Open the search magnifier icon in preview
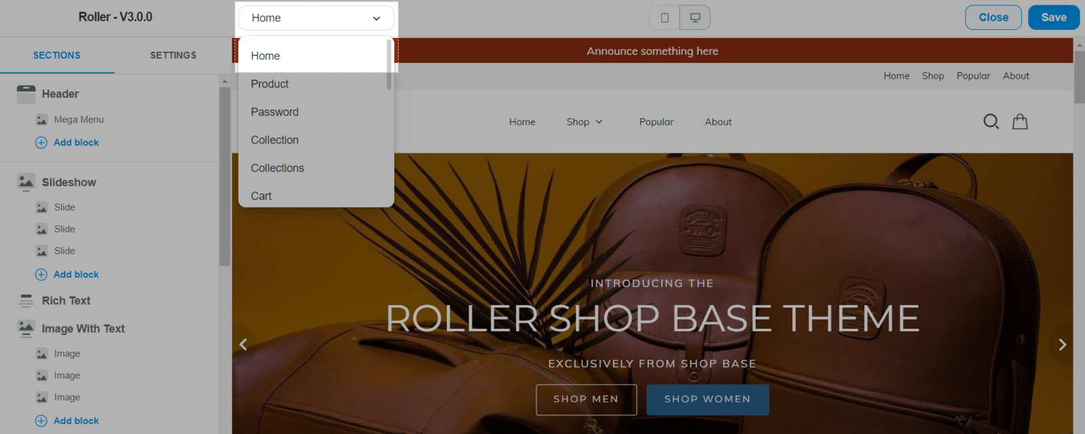Image resolution: width=1085 pixels, height=434 pixels. 991,122
